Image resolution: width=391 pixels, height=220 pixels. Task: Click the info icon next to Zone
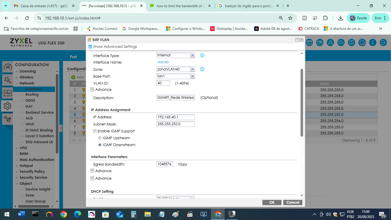tap(202, 69)
